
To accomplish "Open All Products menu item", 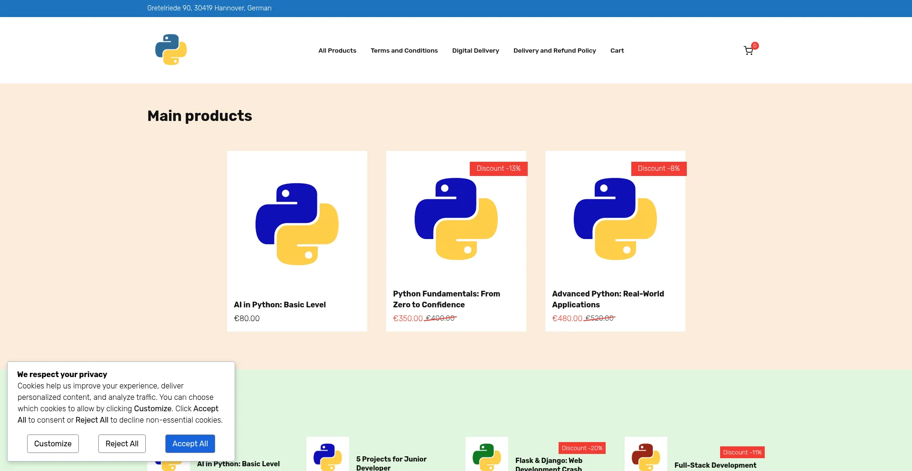I will [x=337, y=50].
